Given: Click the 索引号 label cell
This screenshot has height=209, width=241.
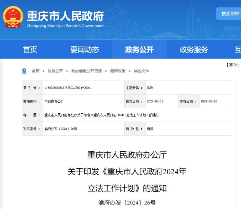Looking at the screenshot, I should click(x=32, y=88).
